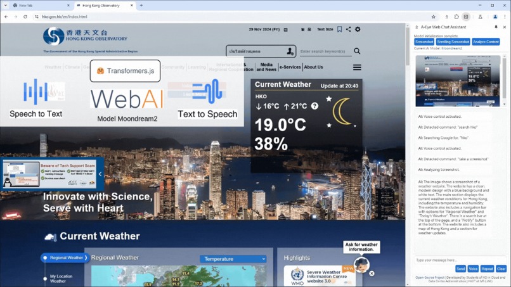Click the 19.0°C current temperature reading
This screenshot has width=511, height=287.
[x=280, y=125]
